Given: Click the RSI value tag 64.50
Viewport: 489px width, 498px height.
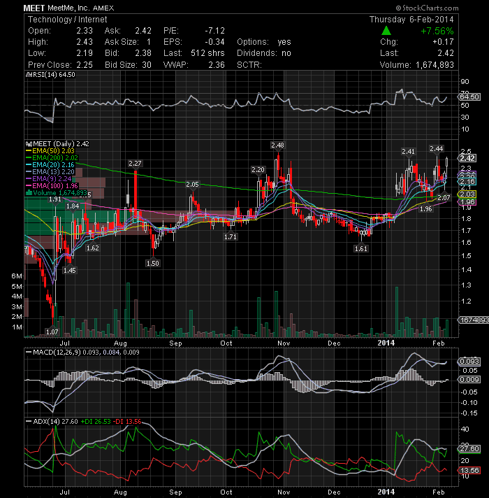Looking at the screenshot, I should pos(469,97).
